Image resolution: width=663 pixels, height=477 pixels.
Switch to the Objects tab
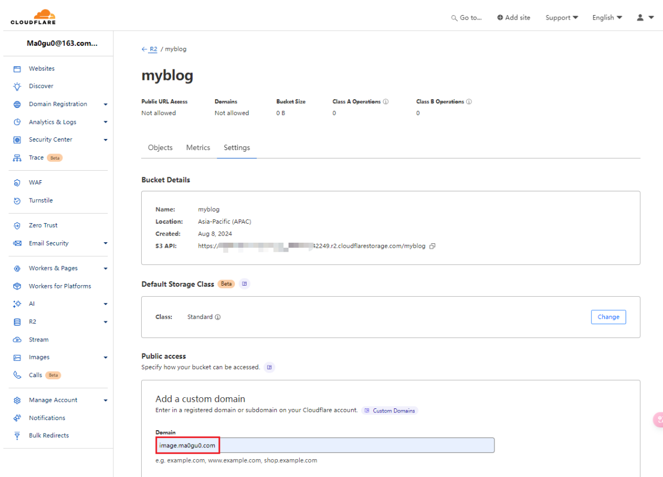click(x=160, y=148)
